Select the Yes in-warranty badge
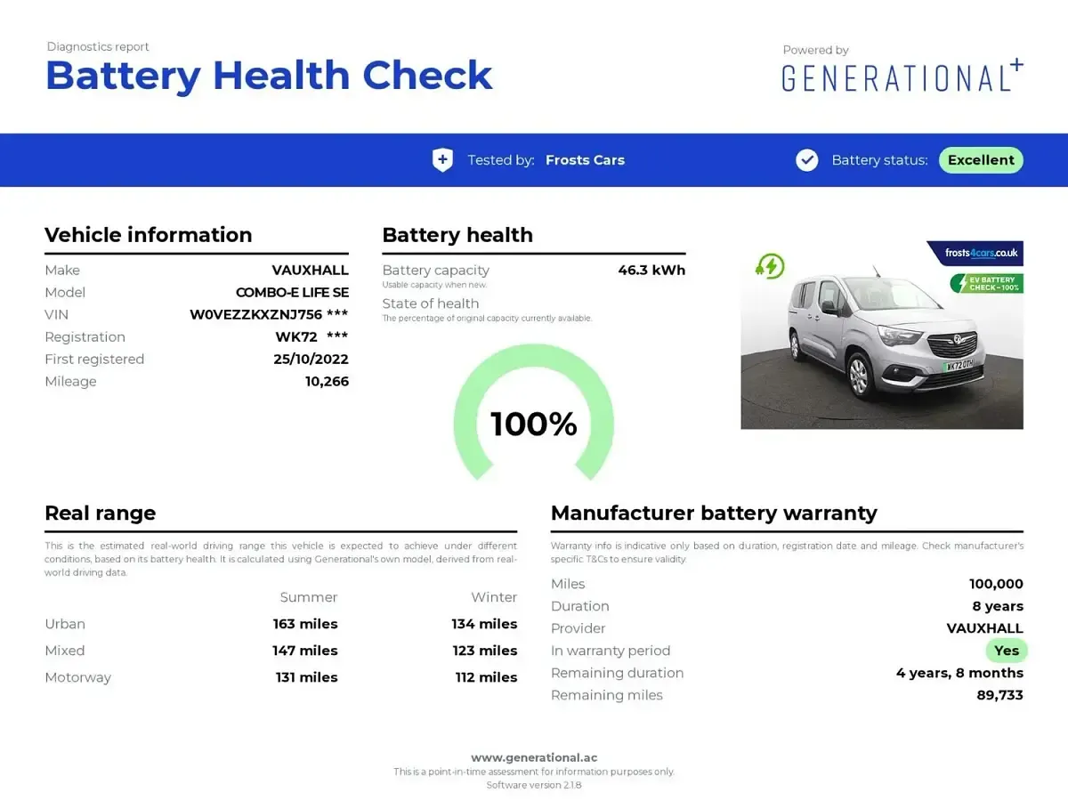This screenshot has width=1068, height=801. tap(1007, 651)
